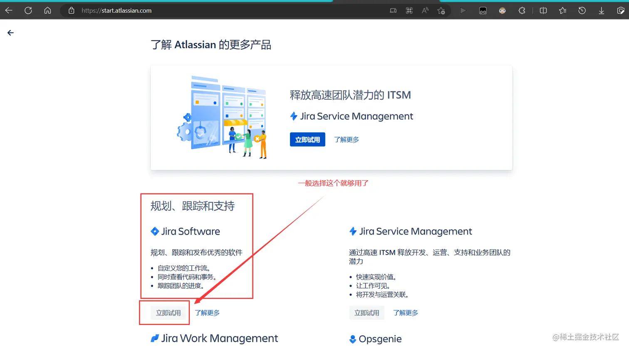Click the Jira Service Management banner logo icon

pos(294,116)
